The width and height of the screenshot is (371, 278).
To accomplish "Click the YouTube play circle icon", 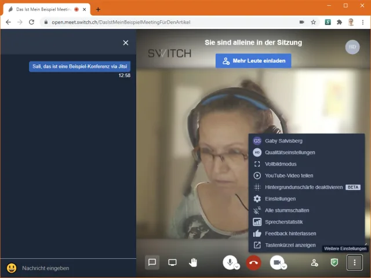I will (257, 175).
